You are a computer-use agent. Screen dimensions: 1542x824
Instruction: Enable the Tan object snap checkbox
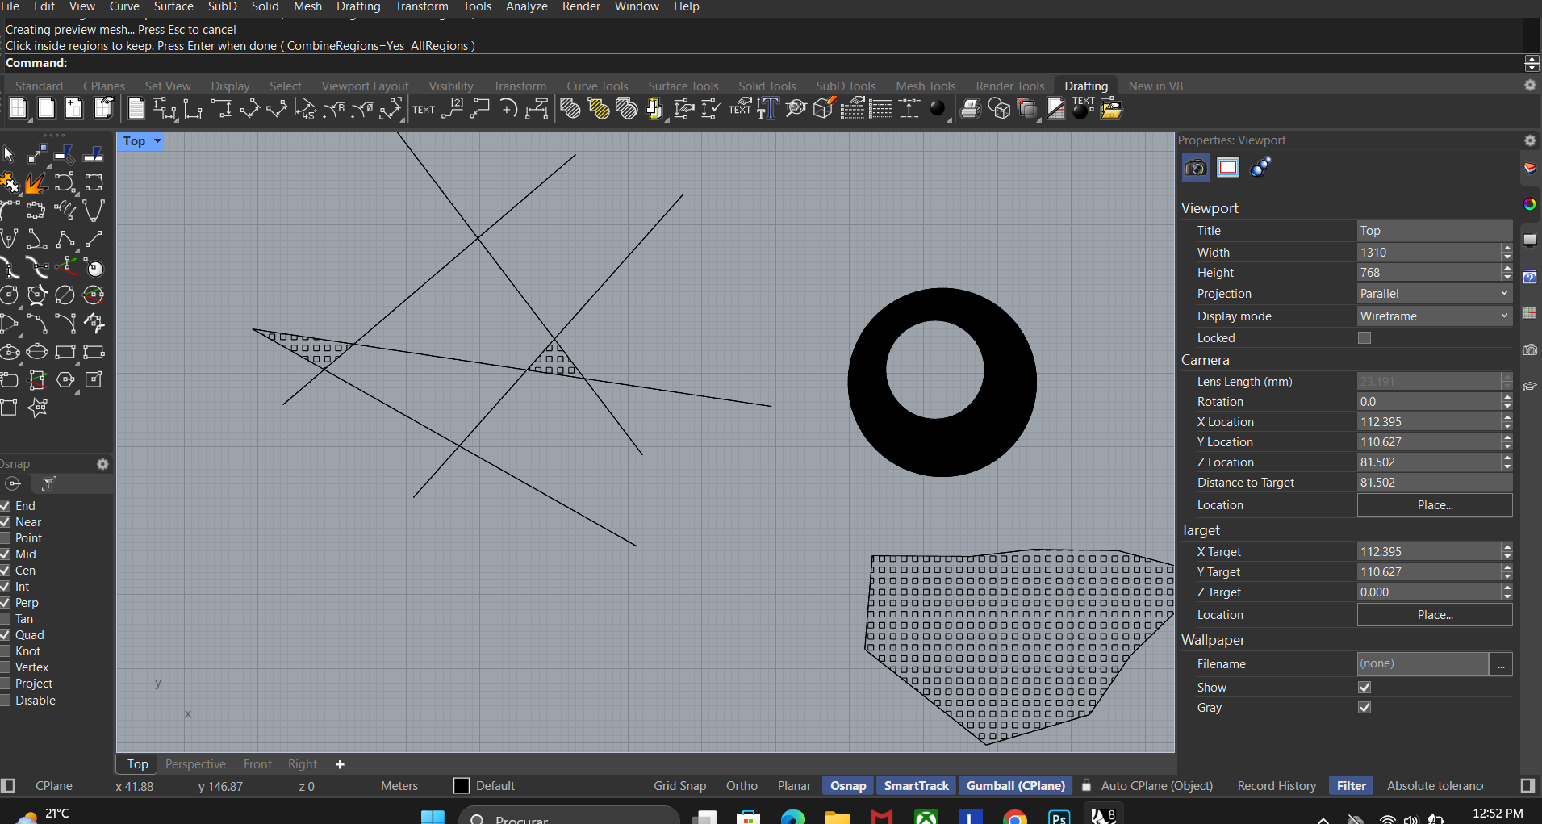click(6, 619)
